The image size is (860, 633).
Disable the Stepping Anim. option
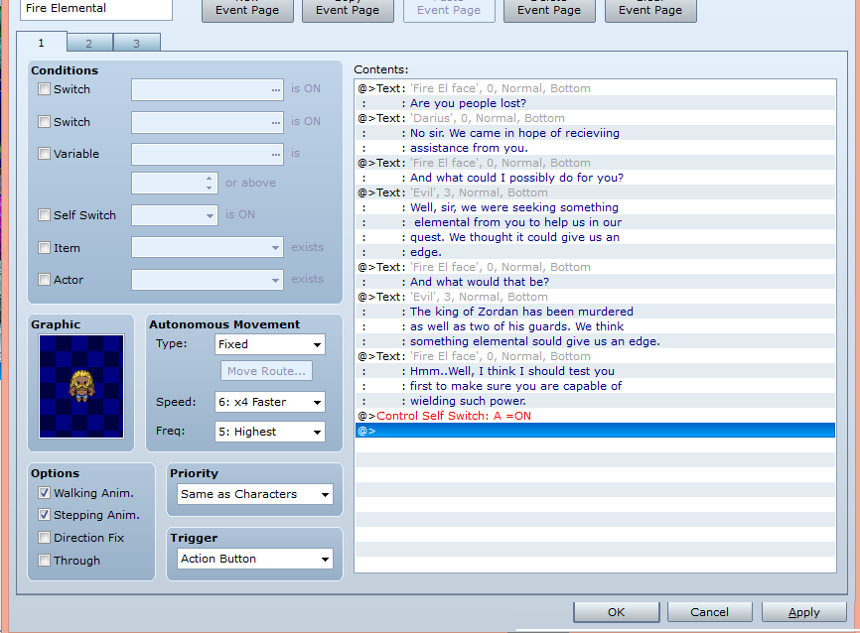point(44,515)
